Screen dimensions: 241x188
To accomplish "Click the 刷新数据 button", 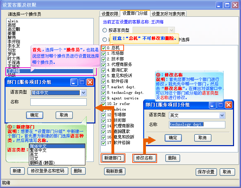I will coord(115,171).
